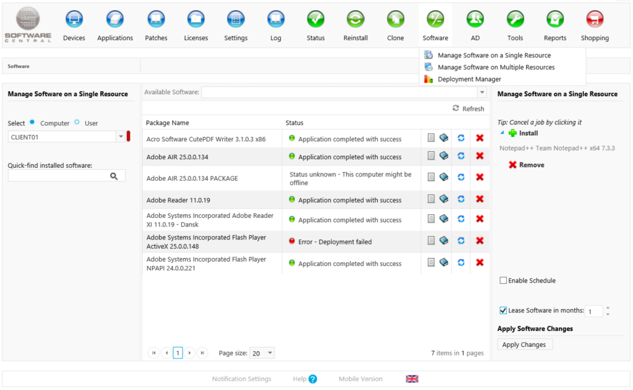
Task: View log icon for CutePDF Writer row
Action: pyautogui.click(x=431, y=138)
